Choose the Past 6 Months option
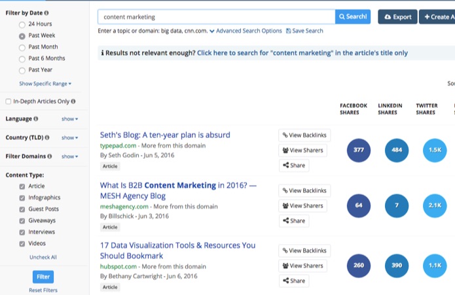This screenshot has width=455, height=295. pos(22,59)
